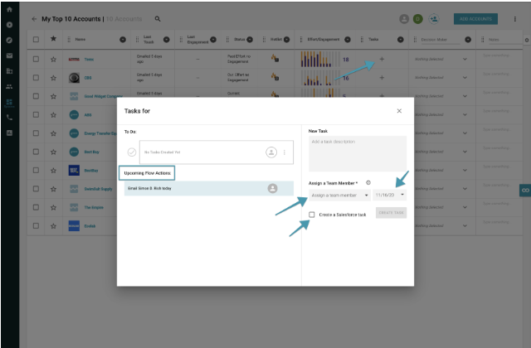Tick the select-all checkbox in table header
Screen dimensions: 531x348
click(x=36, y=39)
